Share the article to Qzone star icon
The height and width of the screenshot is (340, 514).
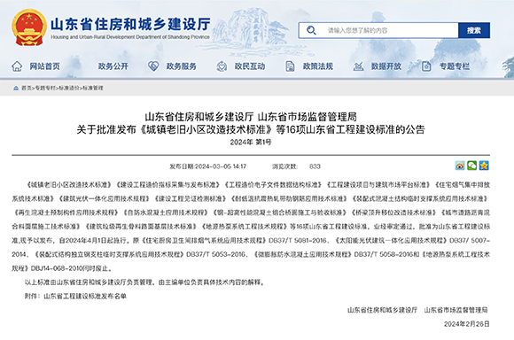tap(484, 166)
